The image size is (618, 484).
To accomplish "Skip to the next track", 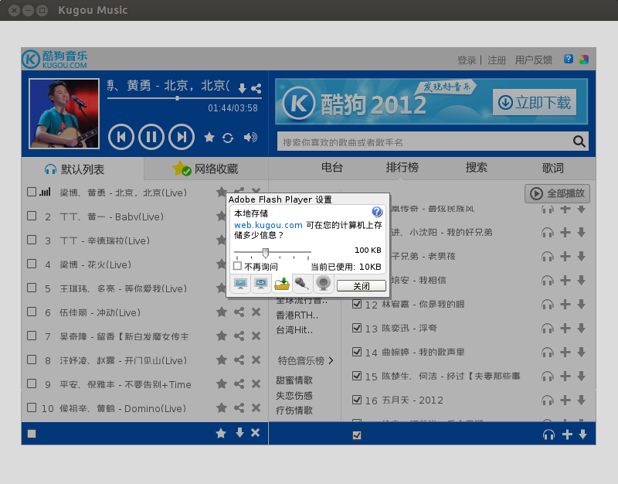I will (x=182, y=137).
